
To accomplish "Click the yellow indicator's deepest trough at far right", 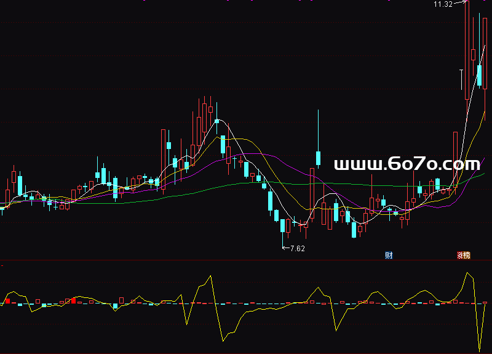I will [479, 350].
